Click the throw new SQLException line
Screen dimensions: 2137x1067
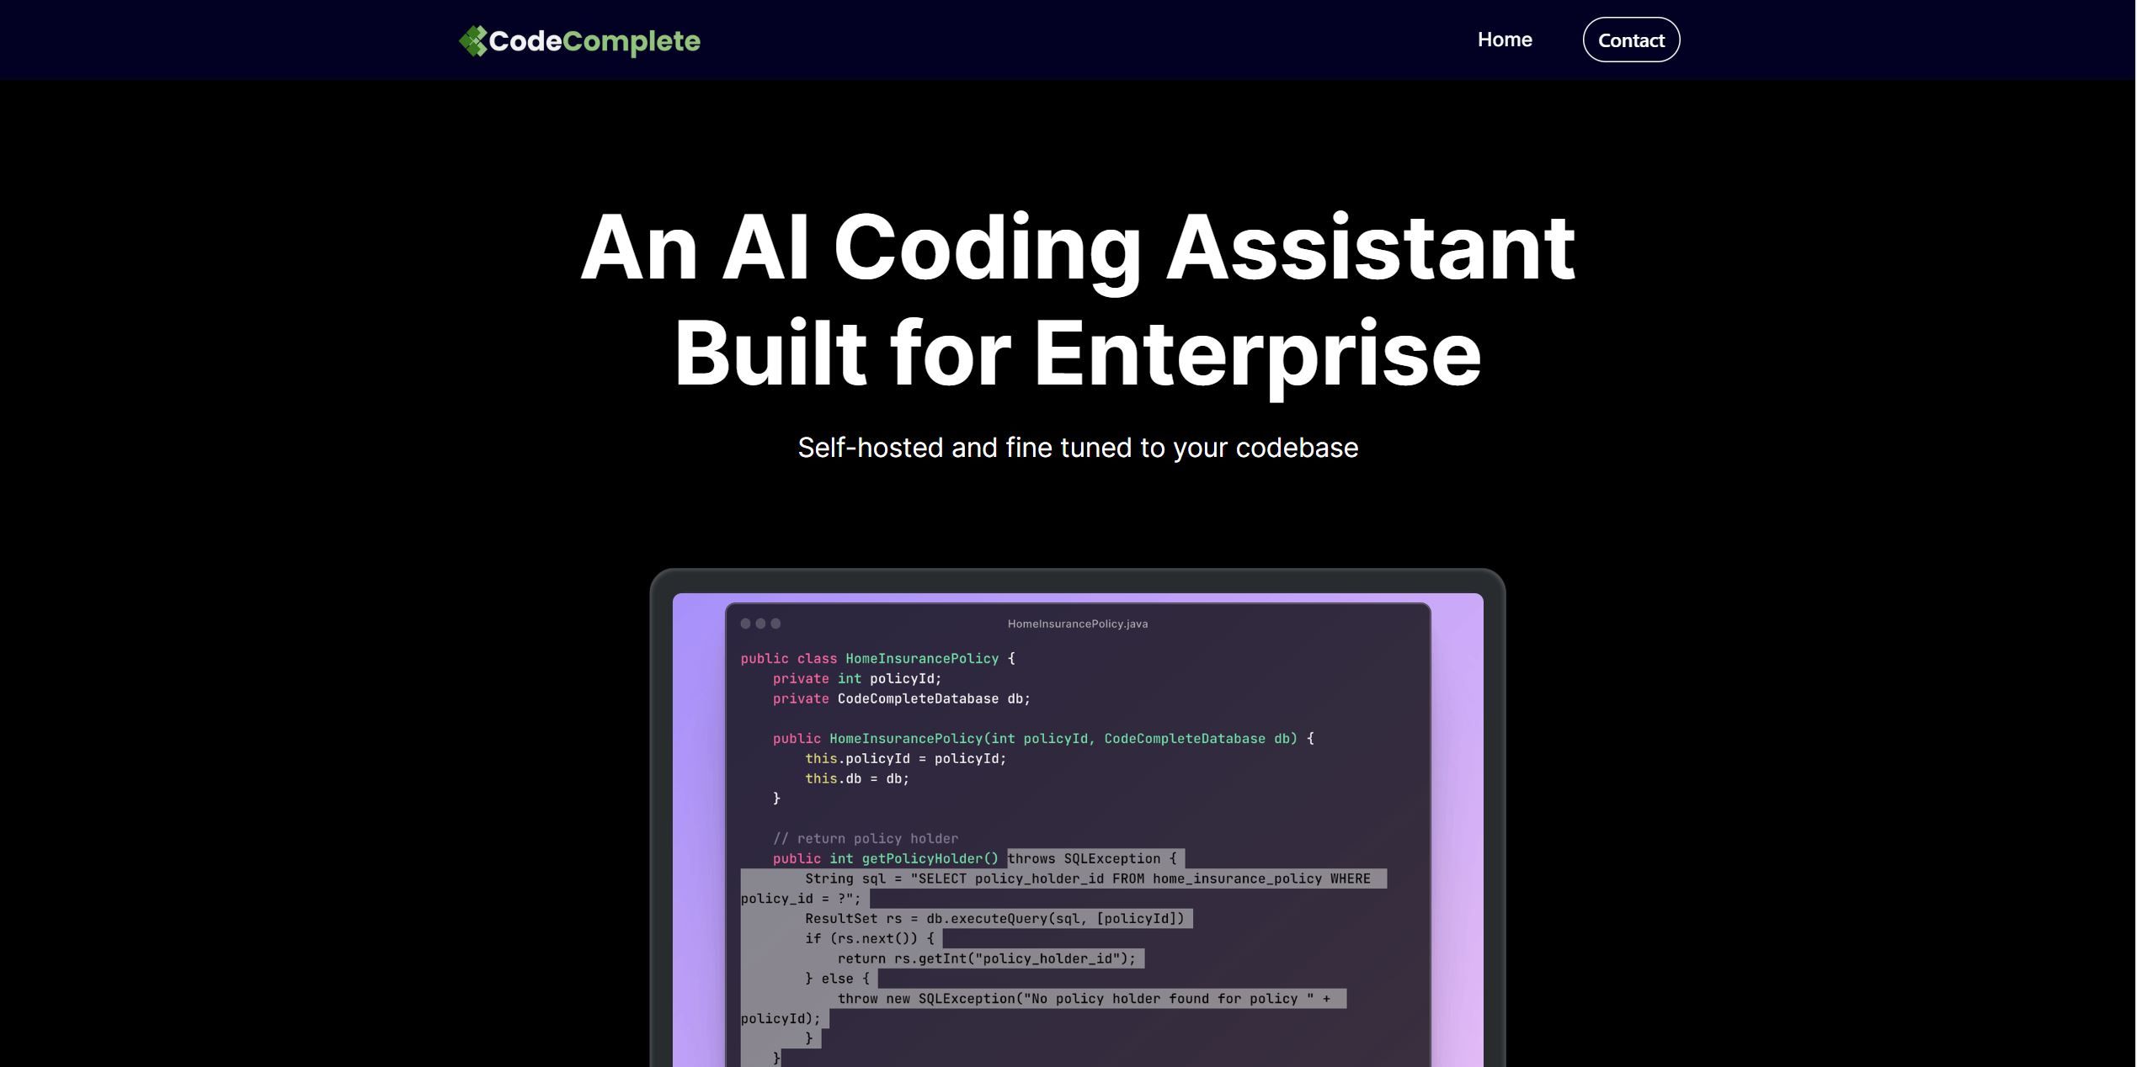1084,998
